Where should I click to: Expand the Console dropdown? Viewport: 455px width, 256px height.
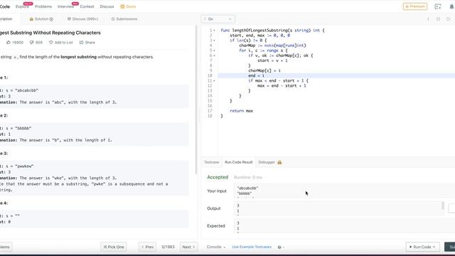point(216,247)
